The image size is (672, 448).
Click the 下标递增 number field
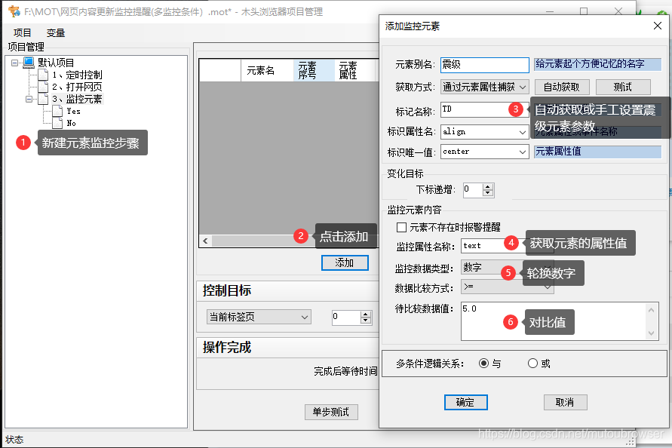click(x=473, y=190)
